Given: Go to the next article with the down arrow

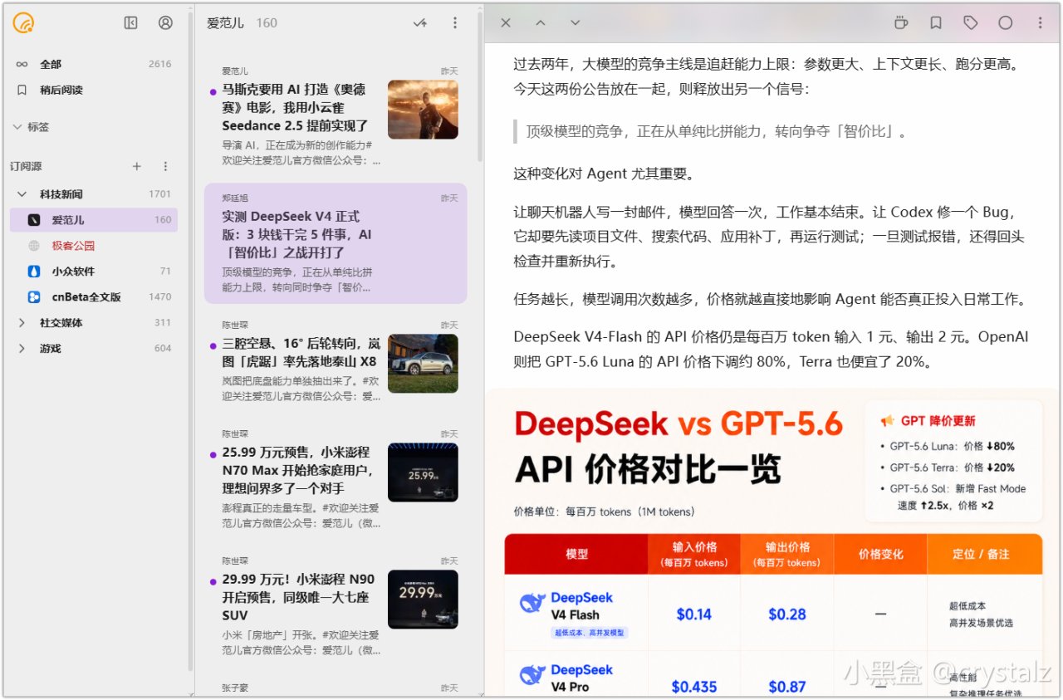Looking at the screenshot, I should pyautogui.click(x=575, y=23).
